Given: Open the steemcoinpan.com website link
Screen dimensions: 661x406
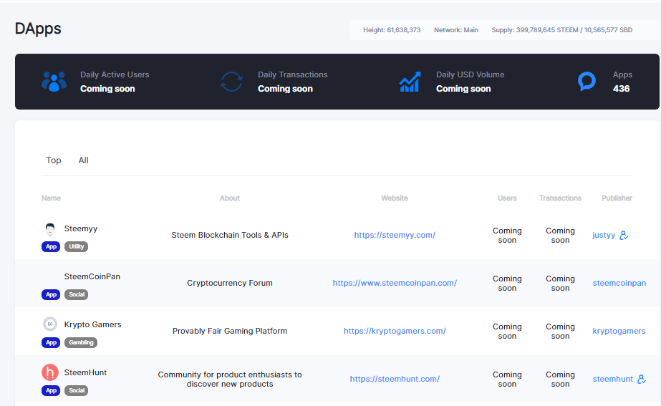Looking at the screenshot, I should (x=395, y=283).
